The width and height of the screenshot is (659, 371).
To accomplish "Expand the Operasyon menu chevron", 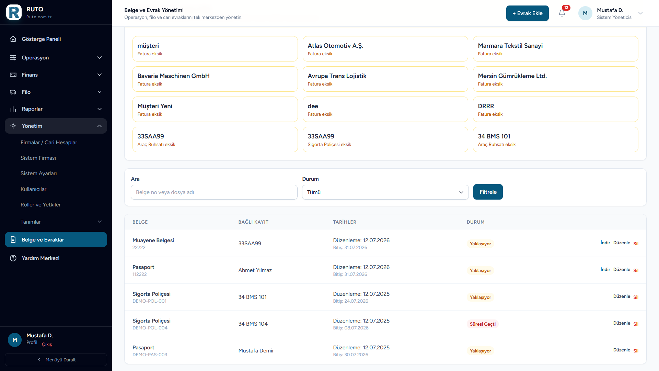I will 100,57.
